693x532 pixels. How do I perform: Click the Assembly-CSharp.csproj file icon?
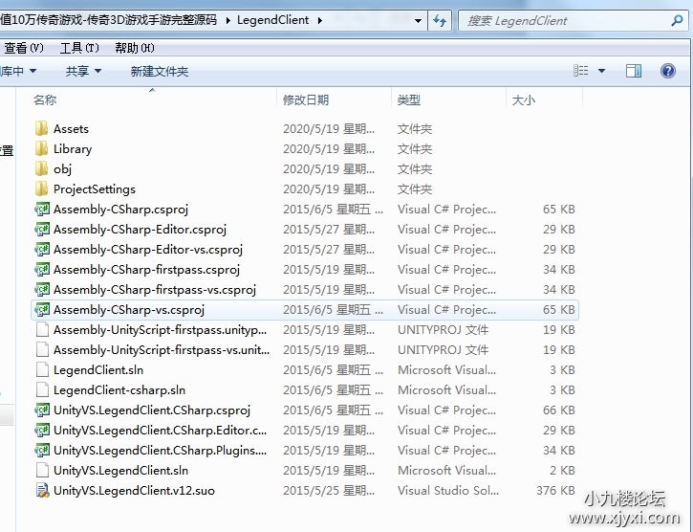[x=41, y=209]
